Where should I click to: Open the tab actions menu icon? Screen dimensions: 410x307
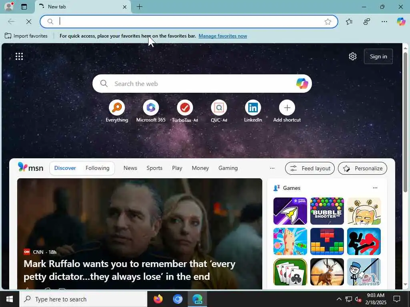(x=24, y=7)
